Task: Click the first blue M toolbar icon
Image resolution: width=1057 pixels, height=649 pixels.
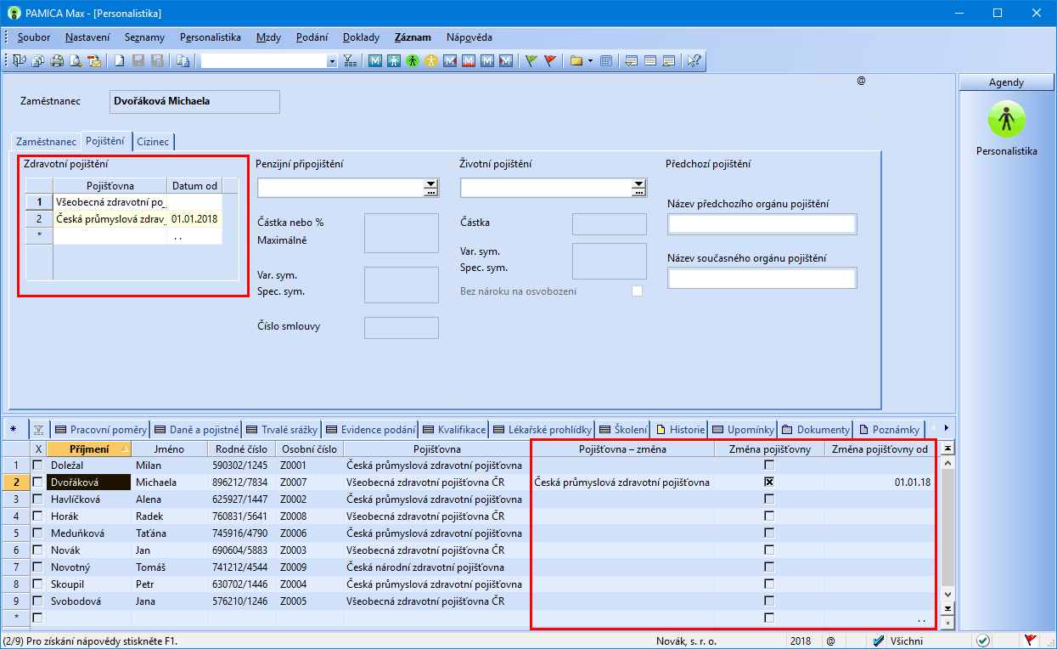Action: [375, 61]
